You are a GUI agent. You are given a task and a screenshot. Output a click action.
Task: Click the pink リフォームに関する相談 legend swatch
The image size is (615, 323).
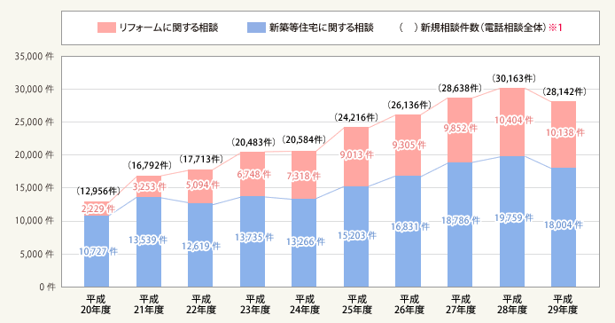point(106,28)
